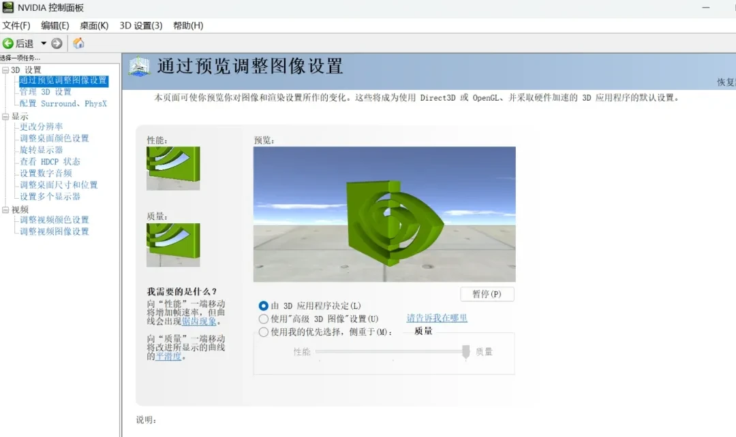Open 调整桌面尺寸和位置 in the tree
Viewport: 736px width, 437px height.
coord(59,184)
